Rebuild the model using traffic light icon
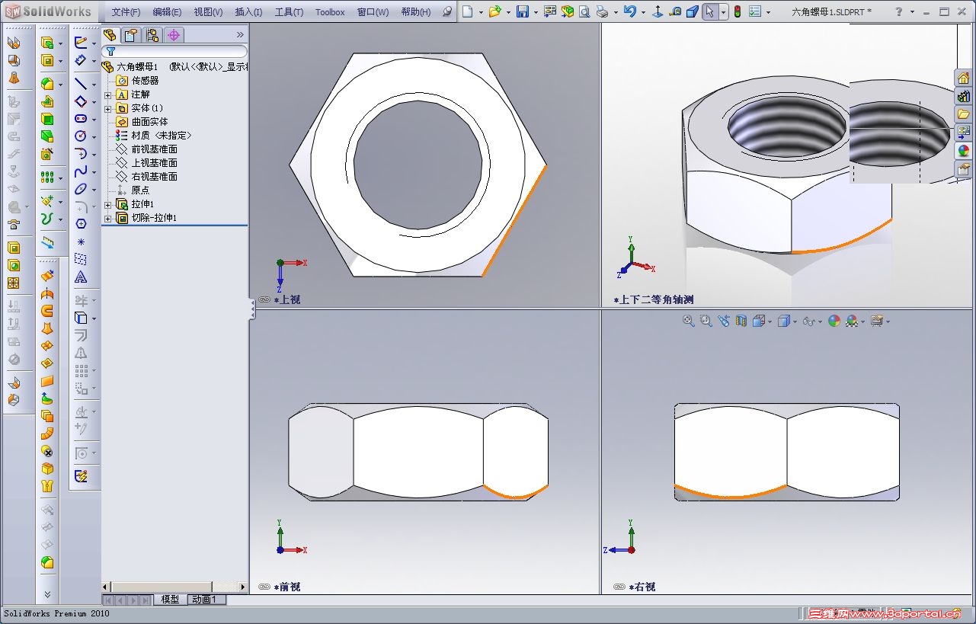The image size is (976, 624). click(x=738, y=11)
